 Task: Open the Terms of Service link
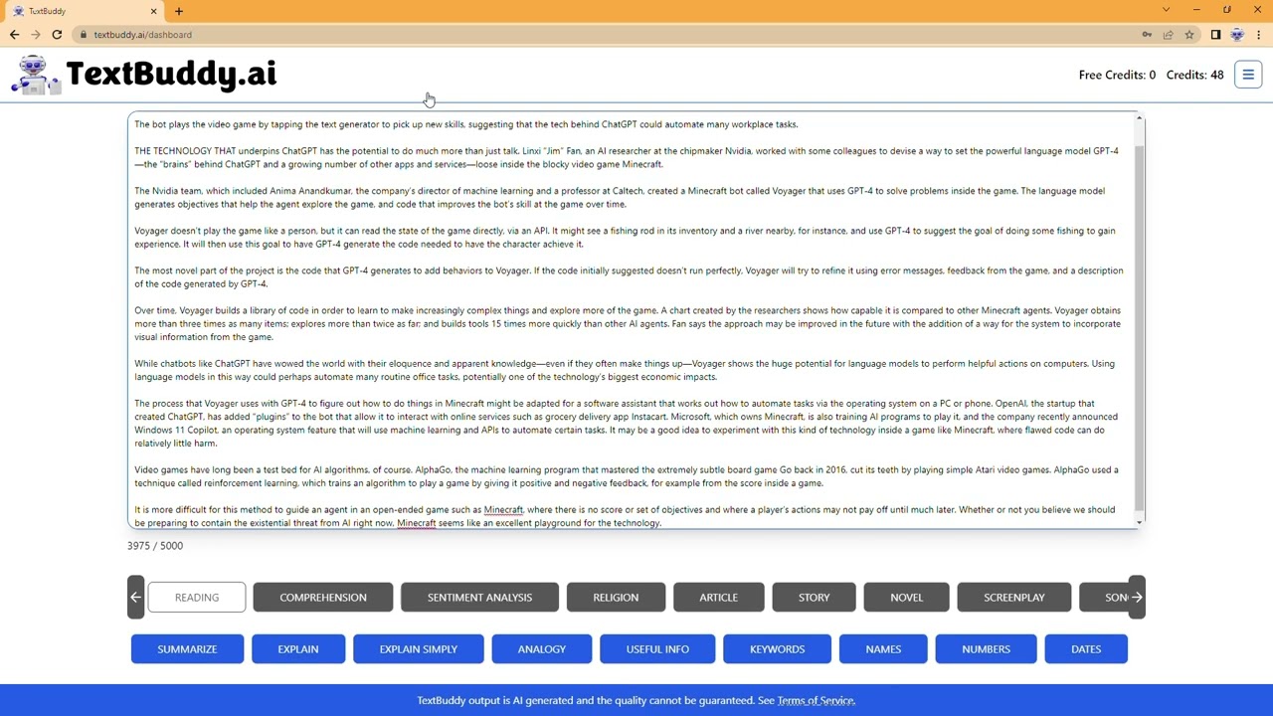tap(816, 700)
